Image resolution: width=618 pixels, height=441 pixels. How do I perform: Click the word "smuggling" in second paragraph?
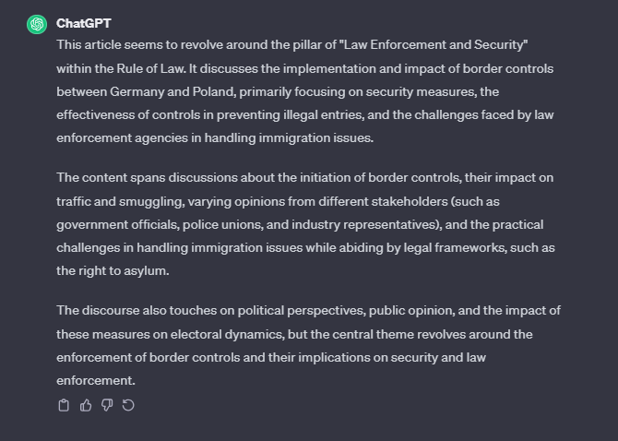coord(152,201)
